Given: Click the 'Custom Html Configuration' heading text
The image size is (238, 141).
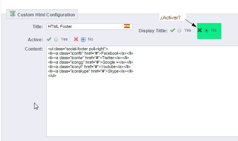Looking at the screenshot, I should pos(46,15).
